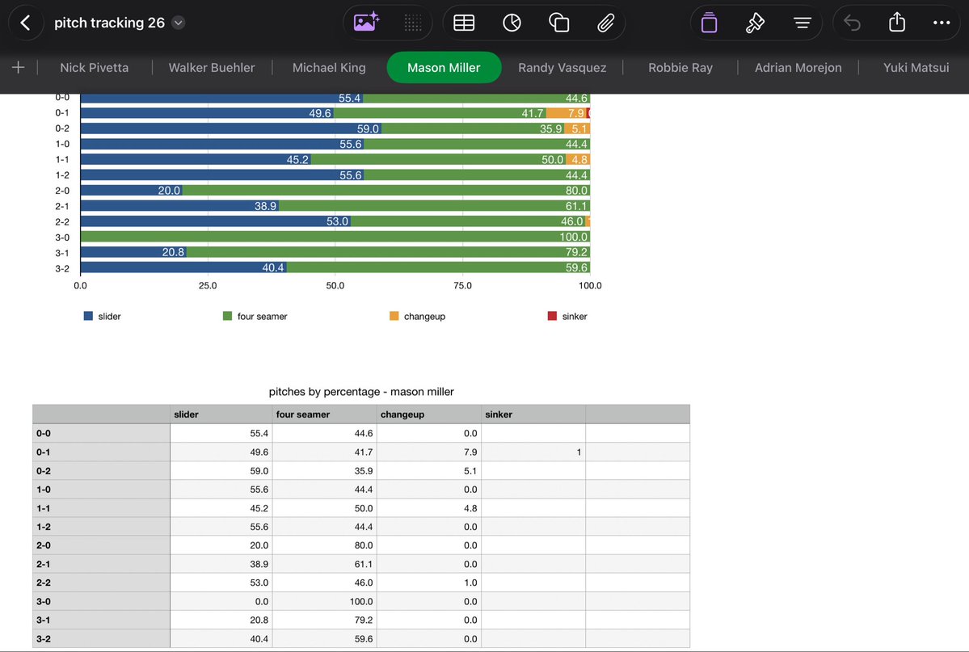Select changeup cell 5.1 in row 0-2
The image size is (969, 652).
429,470
